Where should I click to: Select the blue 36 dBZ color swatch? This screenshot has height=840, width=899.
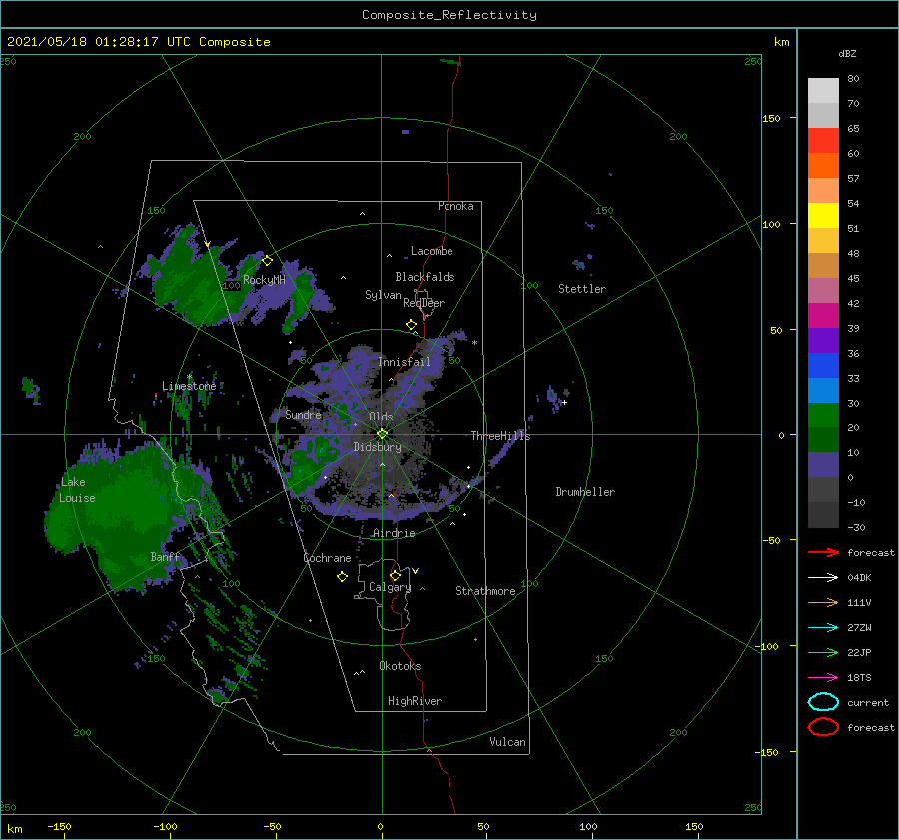coord(823,365)
